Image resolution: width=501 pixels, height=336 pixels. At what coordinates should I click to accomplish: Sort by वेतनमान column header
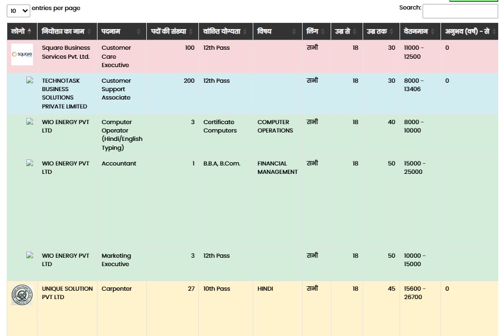tap(420, 31)
